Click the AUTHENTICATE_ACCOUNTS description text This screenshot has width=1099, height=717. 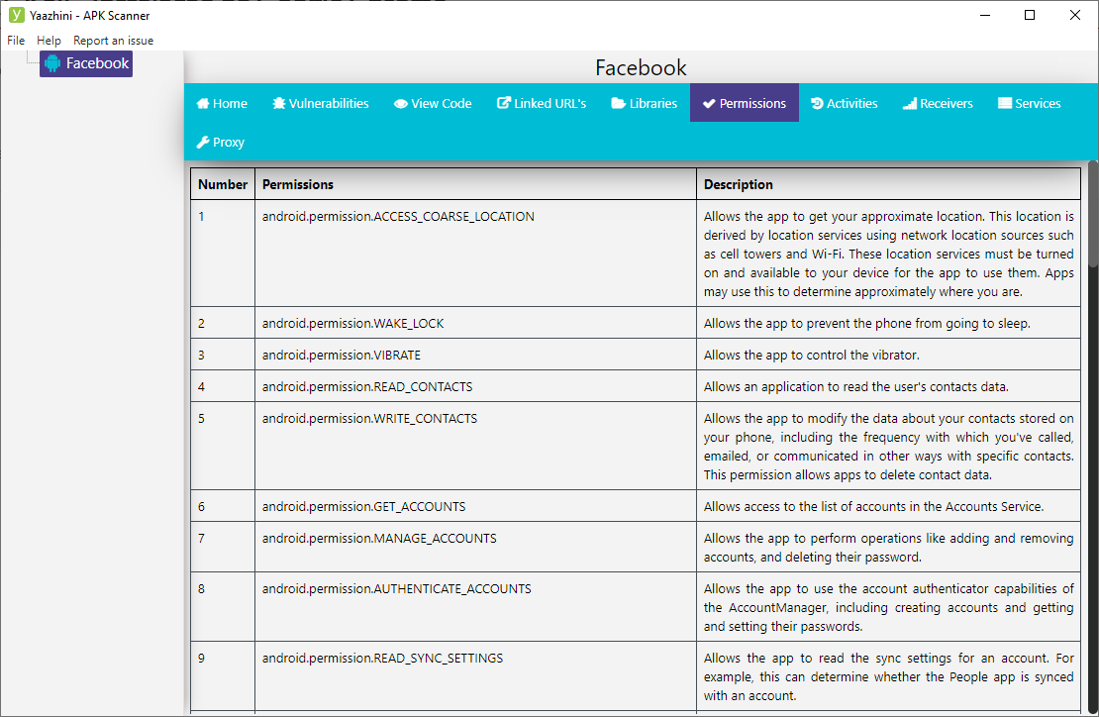pyautogui.click(x=889, y=607)
